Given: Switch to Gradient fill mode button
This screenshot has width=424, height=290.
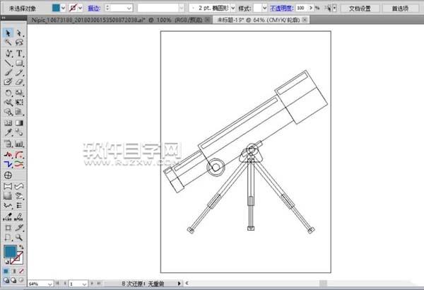Looking at the screenshot, I should coord(13,271).
